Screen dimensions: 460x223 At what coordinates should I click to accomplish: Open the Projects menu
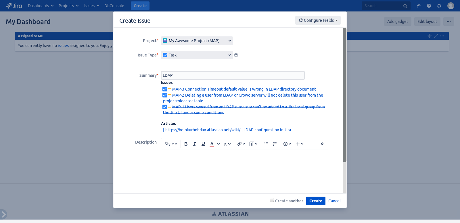68,6
